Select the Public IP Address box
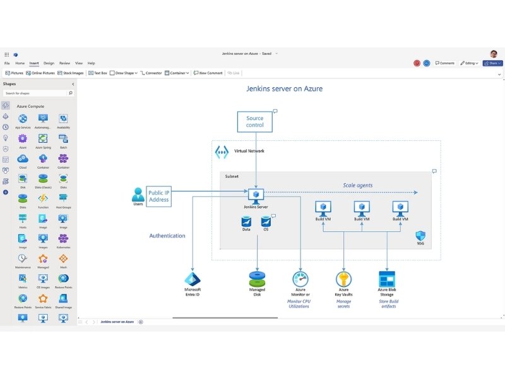This screenshot has height=379, width=505. pos(159,196)
